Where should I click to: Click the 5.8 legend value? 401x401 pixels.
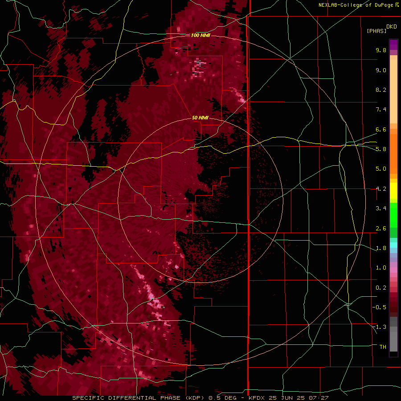[x=381, y=149]
